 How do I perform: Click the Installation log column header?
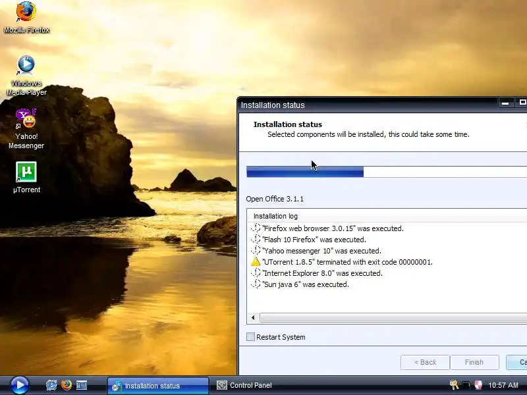[387, 216]
